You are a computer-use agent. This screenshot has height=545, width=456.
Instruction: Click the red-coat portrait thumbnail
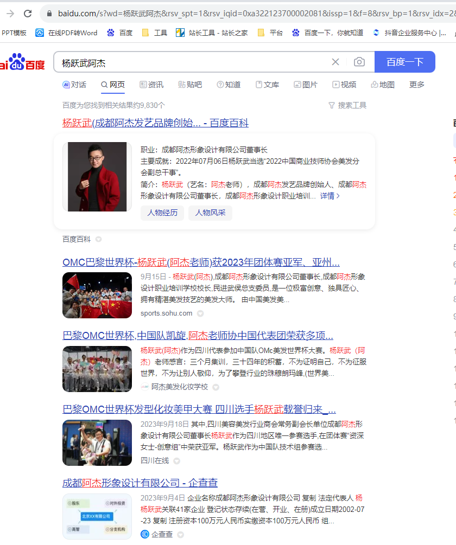(x=97, y=177)
